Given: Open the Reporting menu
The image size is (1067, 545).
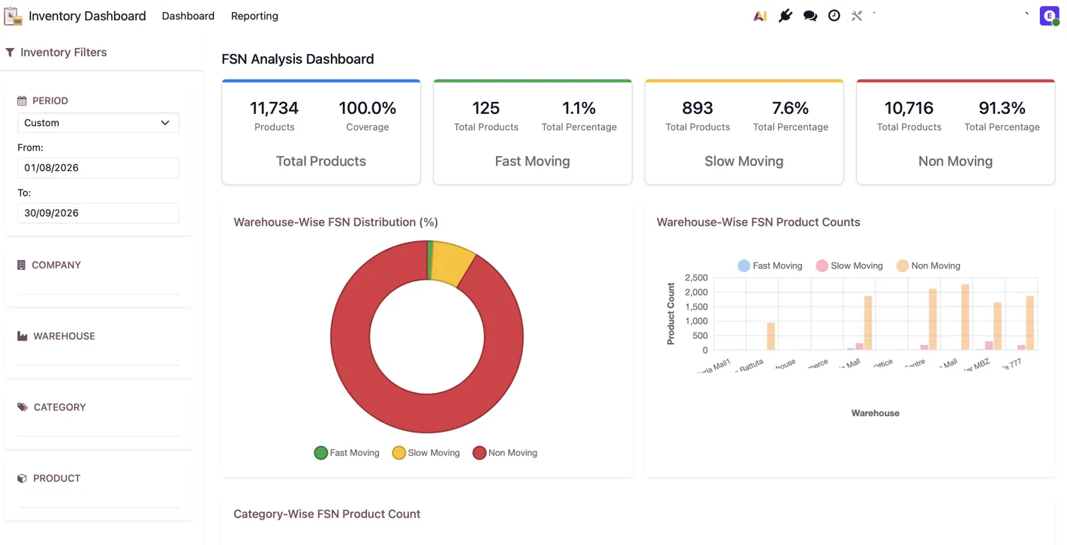Looking at the screenshot, I should point(254,16).
